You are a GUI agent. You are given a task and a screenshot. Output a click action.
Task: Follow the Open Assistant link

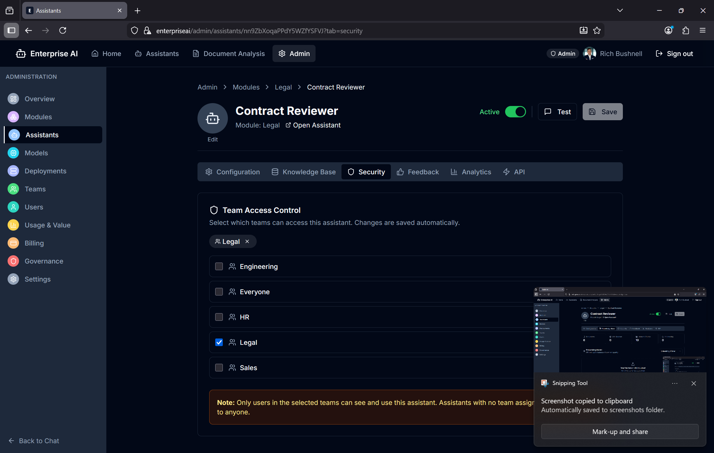[313, 125]
